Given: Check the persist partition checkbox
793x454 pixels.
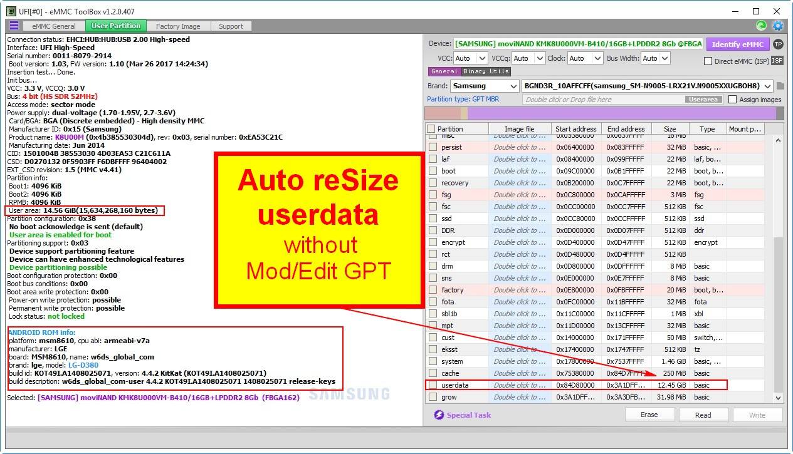Looking at the screenshot, I should pyautogui.click(x=433, y=147).
